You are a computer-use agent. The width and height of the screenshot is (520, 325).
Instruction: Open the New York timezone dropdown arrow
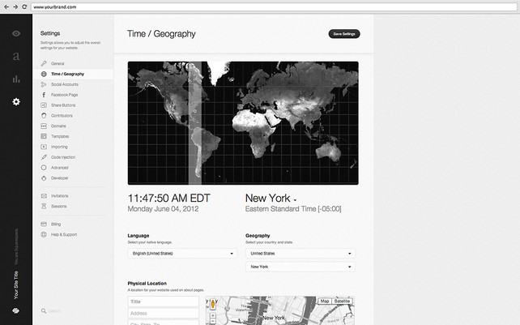[x=295, y=200]
